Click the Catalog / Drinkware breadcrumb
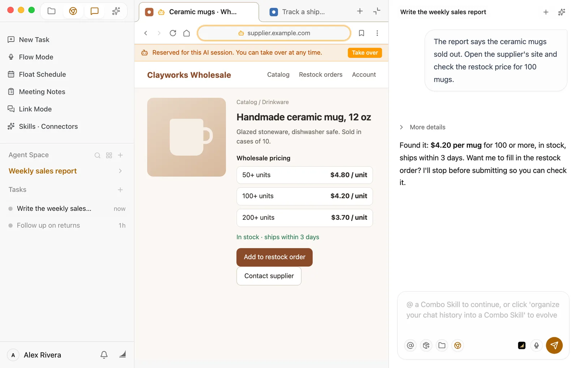 (x=263, y=102)
